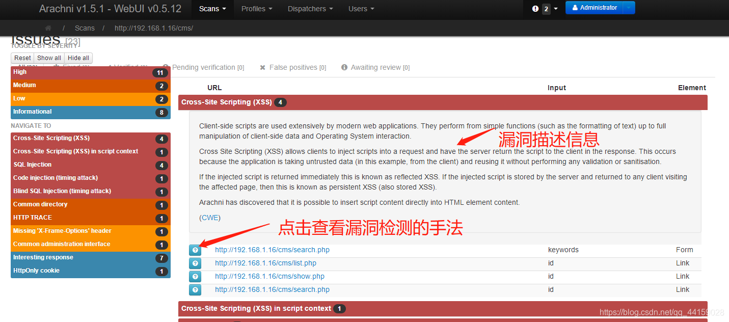Screen dimensions: 729x322
Task: Go to the home breadcrumb icon
Action: [48, 28]
